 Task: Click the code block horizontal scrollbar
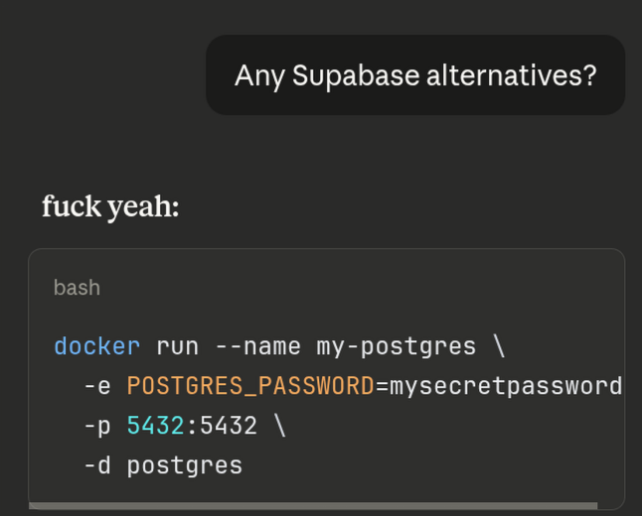(x=313, y=506)
